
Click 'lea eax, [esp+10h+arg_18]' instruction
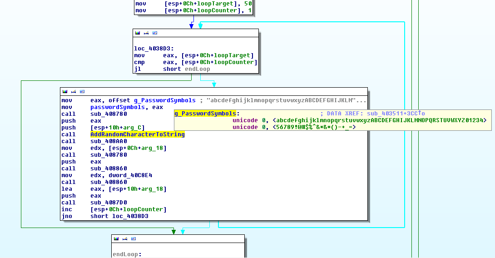click(x=114, y=189)
